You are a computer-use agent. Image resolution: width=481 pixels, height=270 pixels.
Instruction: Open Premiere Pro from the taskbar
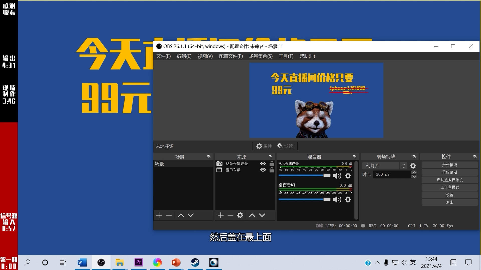click(x=139, y=262)
